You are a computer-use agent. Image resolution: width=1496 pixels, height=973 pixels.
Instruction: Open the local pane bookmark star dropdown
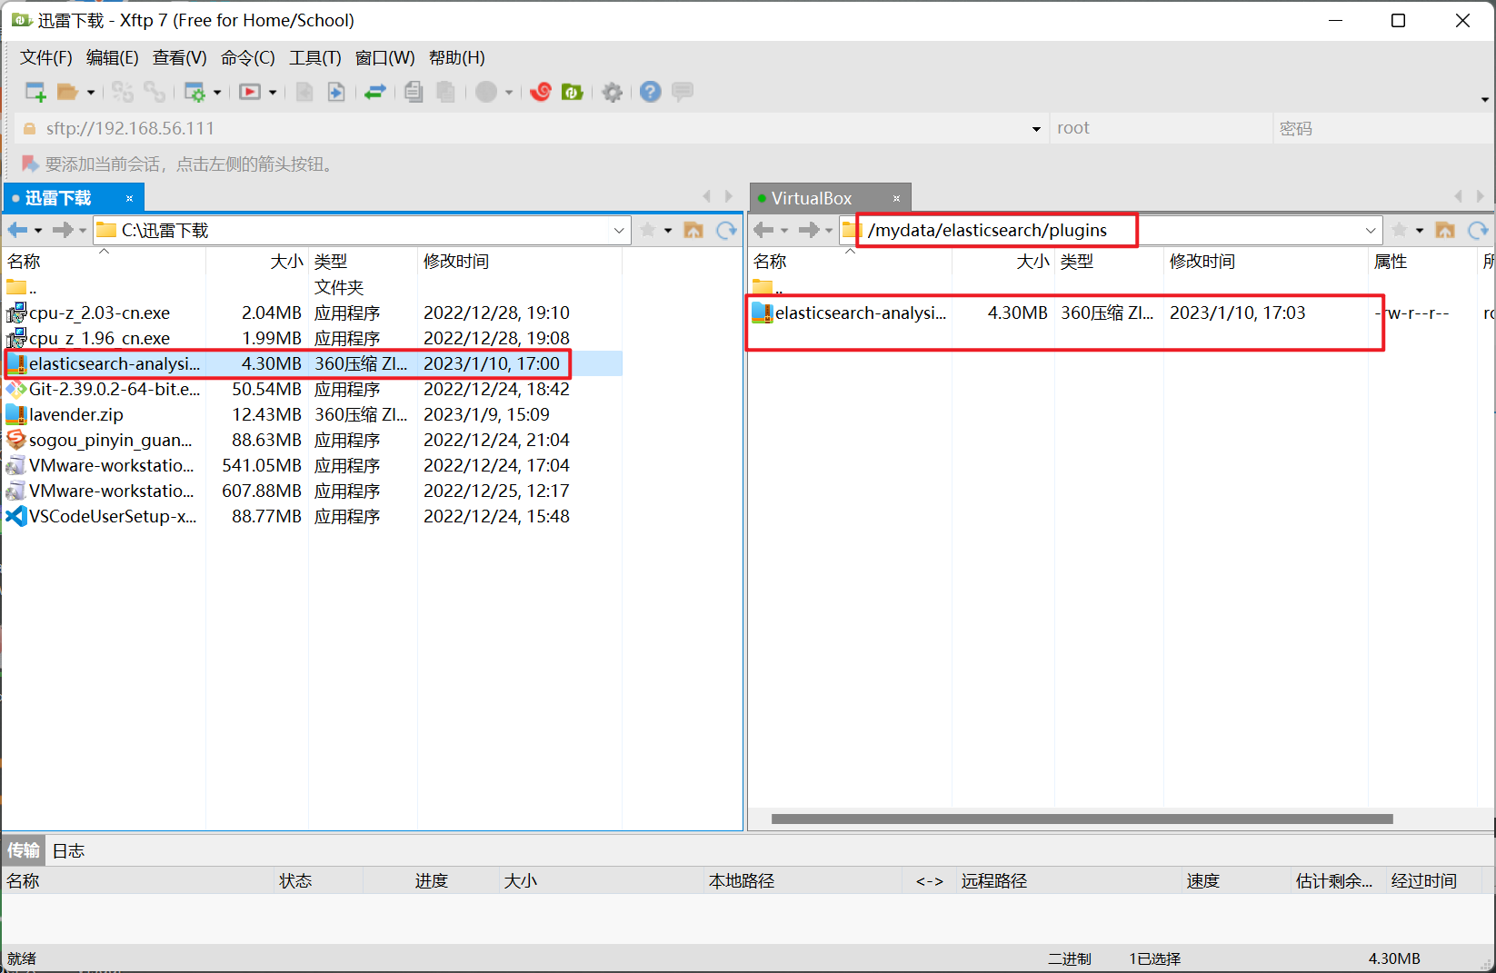(668, 231)
